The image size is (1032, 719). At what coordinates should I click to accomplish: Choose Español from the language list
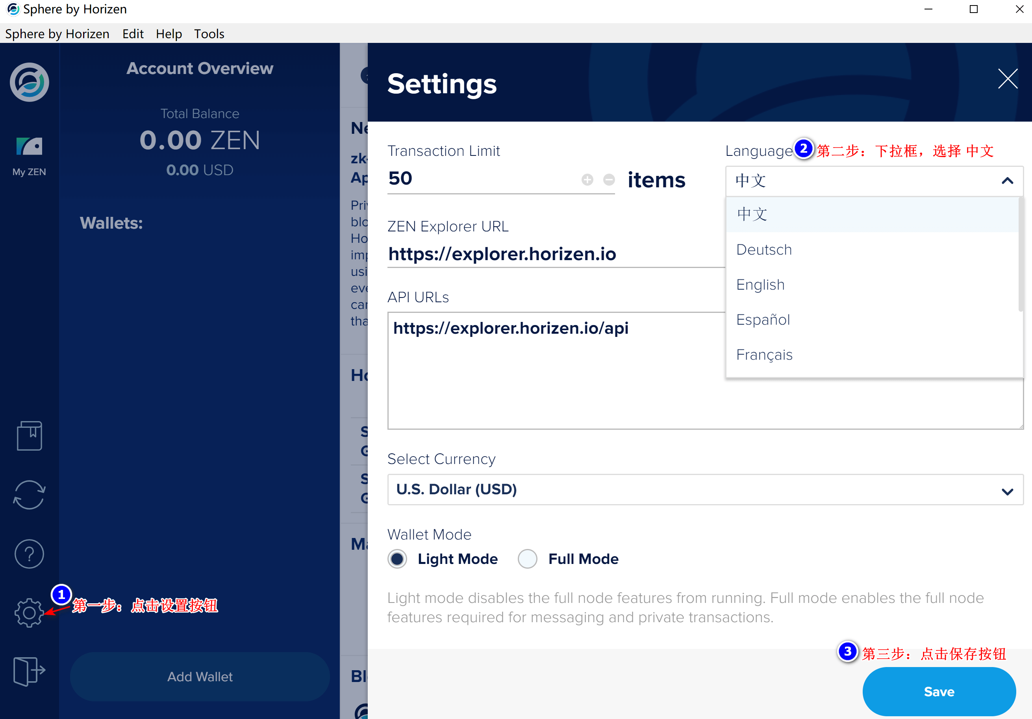[872, 320]
